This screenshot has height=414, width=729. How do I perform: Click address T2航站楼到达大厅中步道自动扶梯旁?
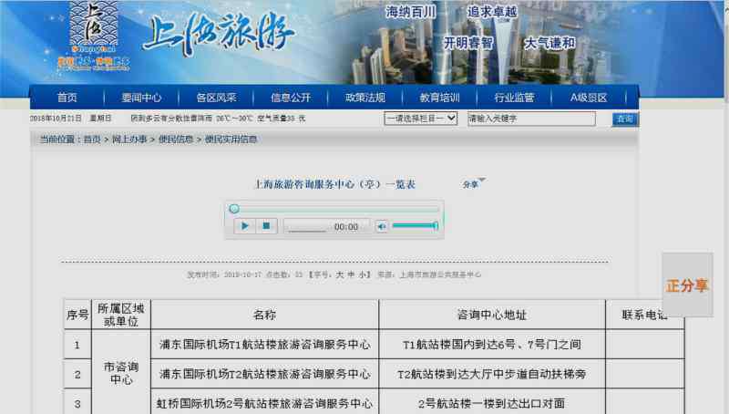pos(492,374)
